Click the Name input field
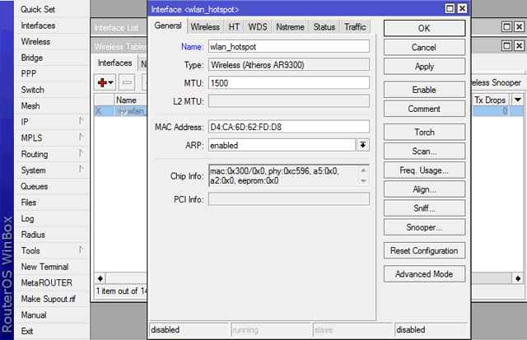Viewport: 527px width, 340px height. pos(288,47)
